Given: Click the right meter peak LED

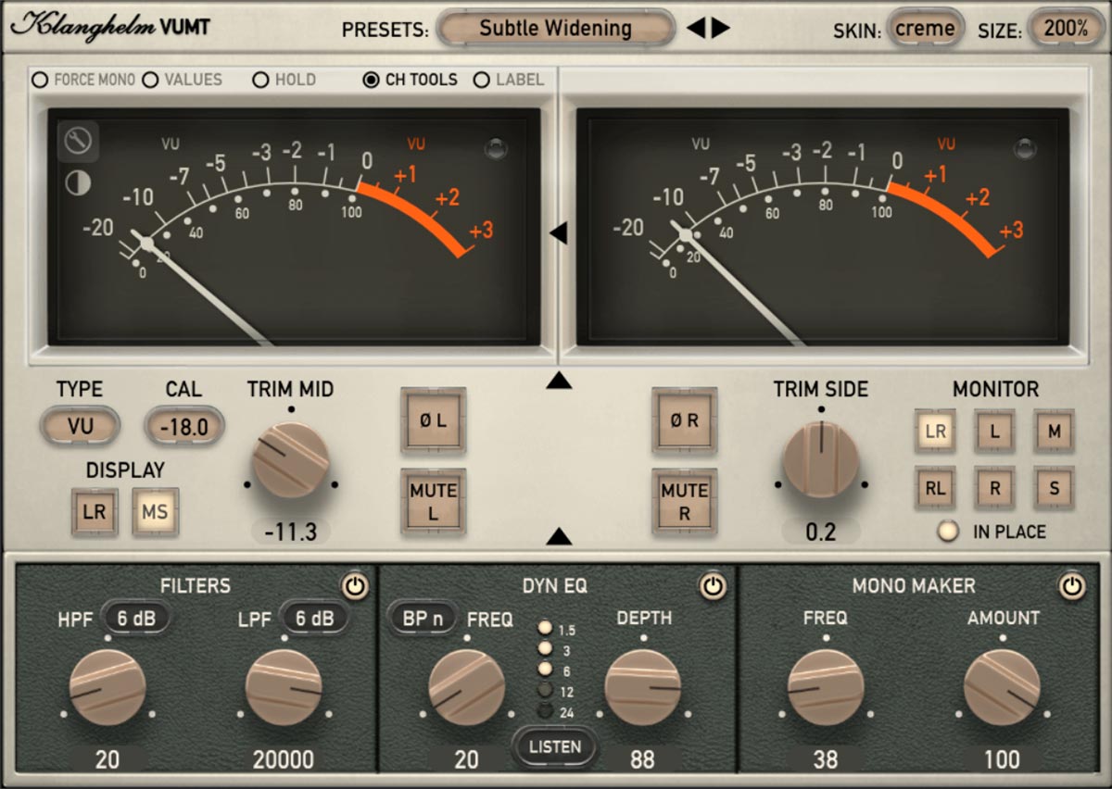Looking at the screenshot, I should point(1025,147).
